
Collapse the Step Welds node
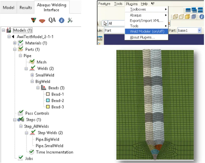pyautogui.click(x=26, y=133)
